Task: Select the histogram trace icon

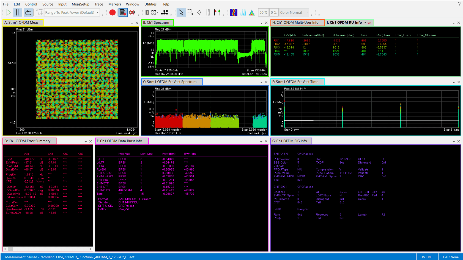Action: pyautogui.click(x=252, y=12)
